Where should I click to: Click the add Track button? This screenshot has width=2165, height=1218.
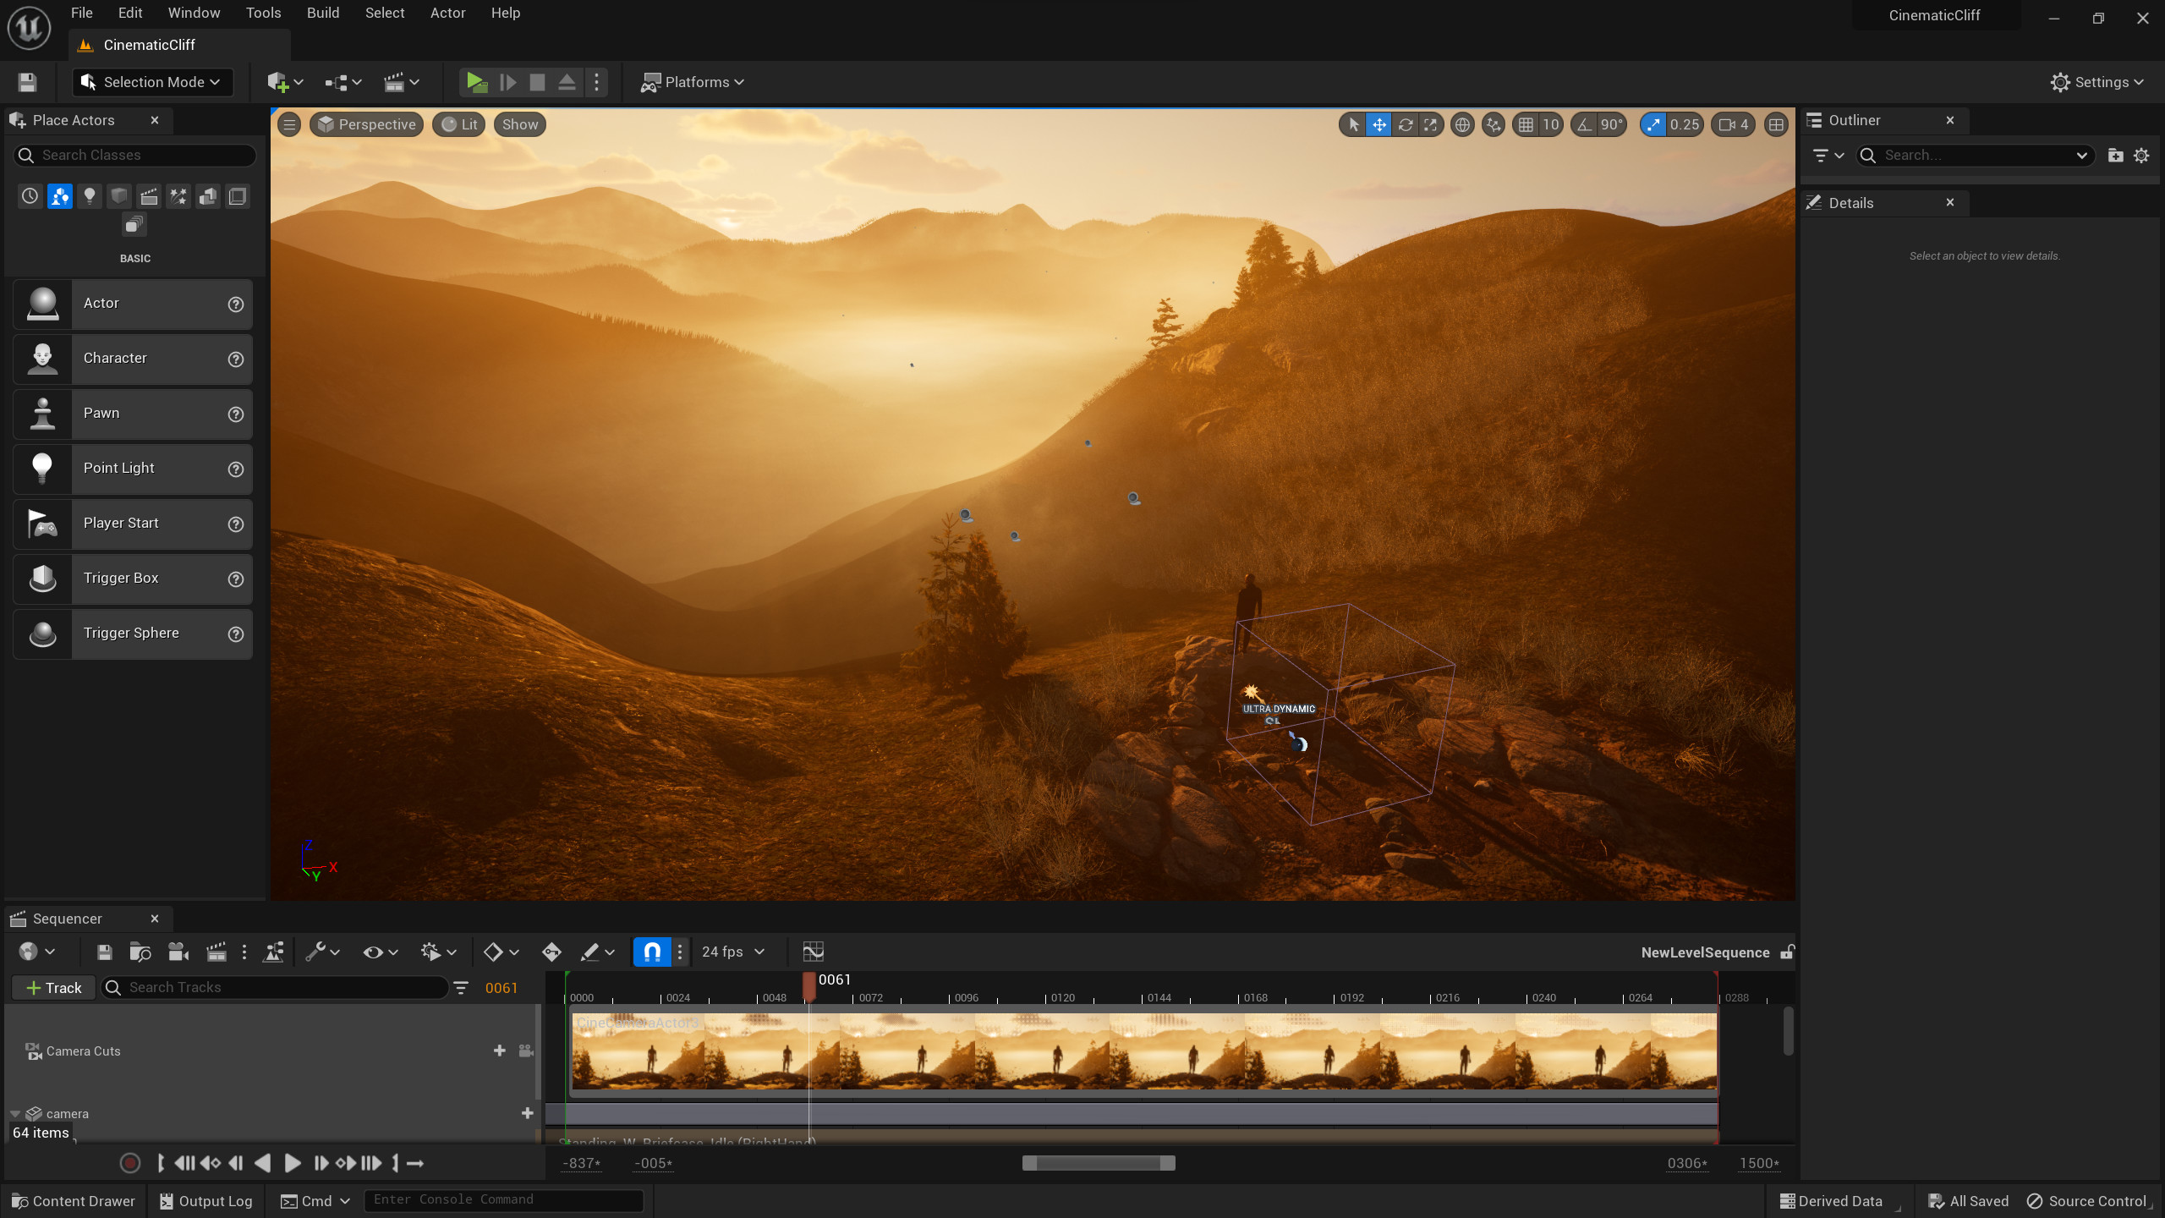coord(53,988)
